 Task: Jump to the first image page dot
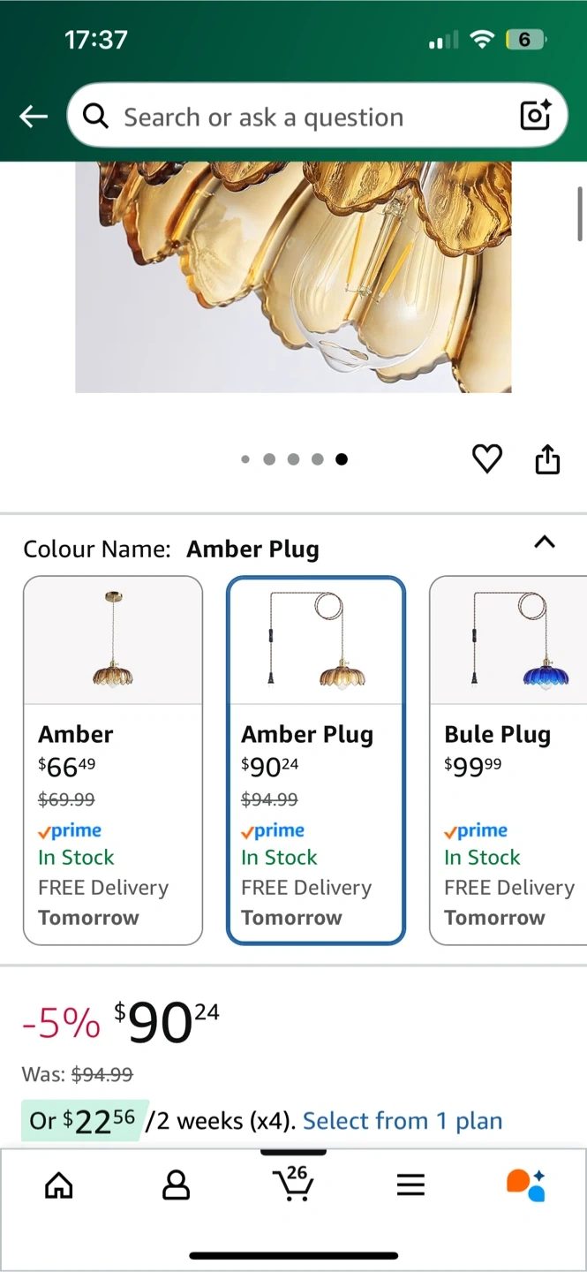tap(245, 459)
